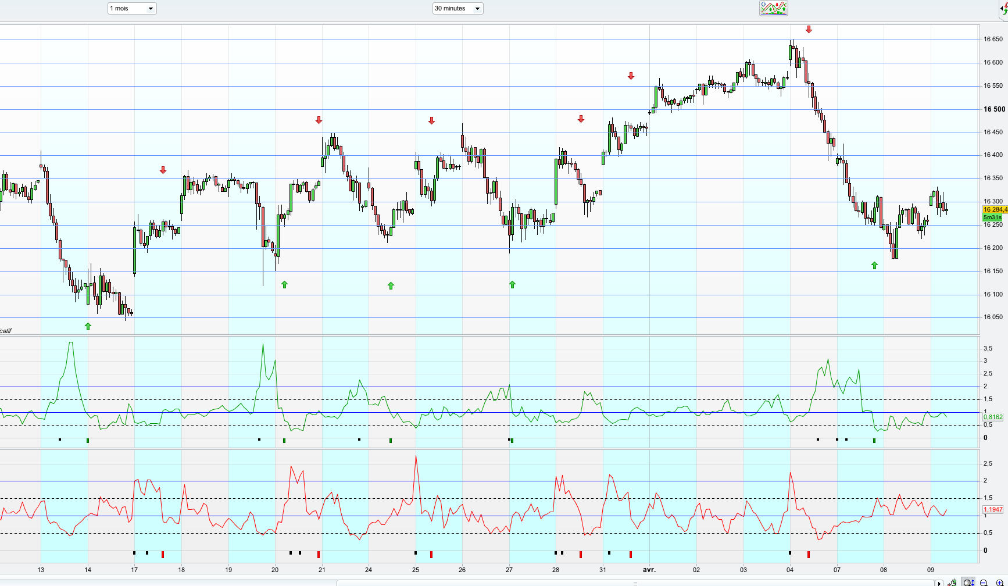This screenshot has height=586, width=1008.
Task: Expand the side panel arrows icon
Action: coord(1005,9)
